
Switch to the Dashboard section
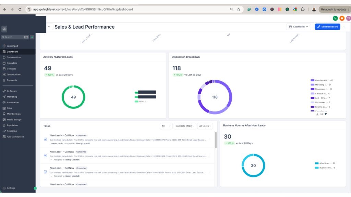click(13, 51)
